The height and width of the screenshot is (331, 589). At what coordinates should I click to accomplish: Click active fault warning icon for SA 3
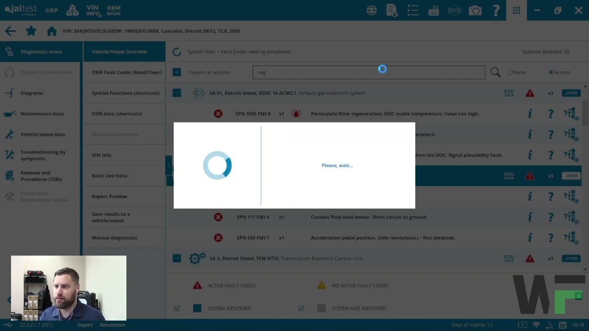530,258
